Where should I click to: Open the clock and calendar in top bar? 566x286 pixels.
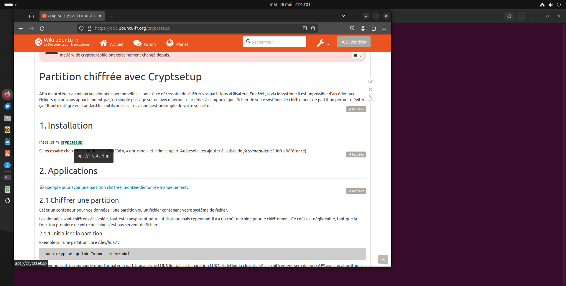click(x=290, y=4)
